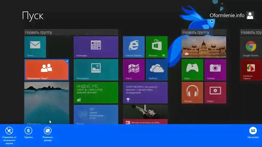Screen dimensions: 262x147
Task: Click Unpin from Start (Открепить) button
Action: point(9,131)
